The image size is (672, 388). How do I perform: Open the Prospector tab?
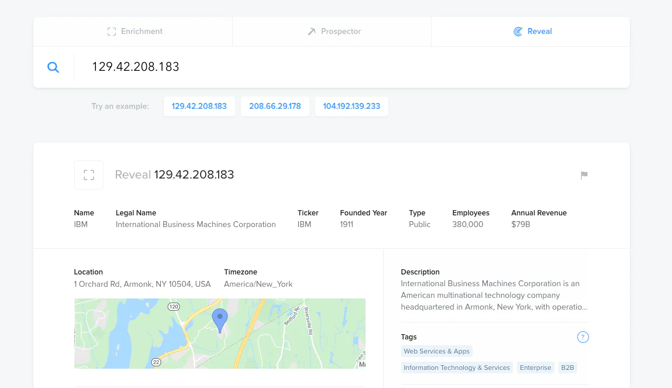(x=332, y=32)
